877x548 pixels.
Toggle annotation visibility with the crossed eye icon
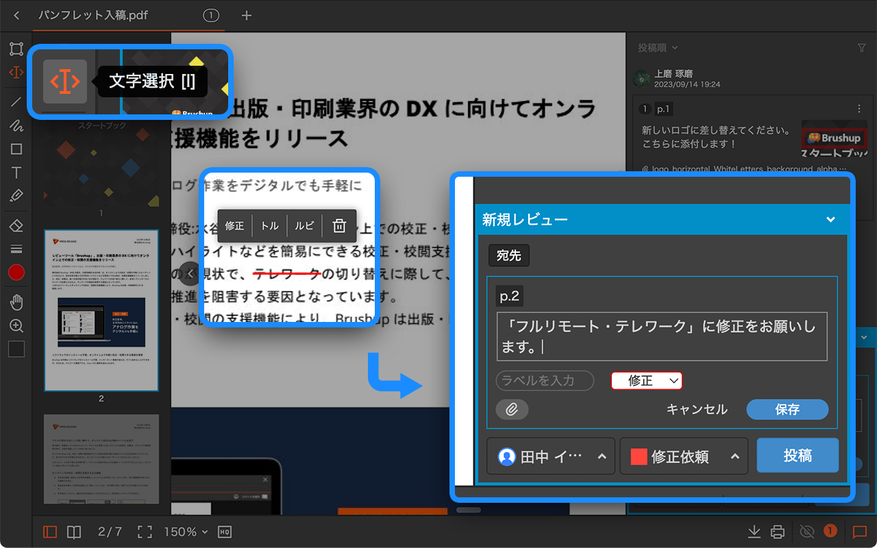806,532
